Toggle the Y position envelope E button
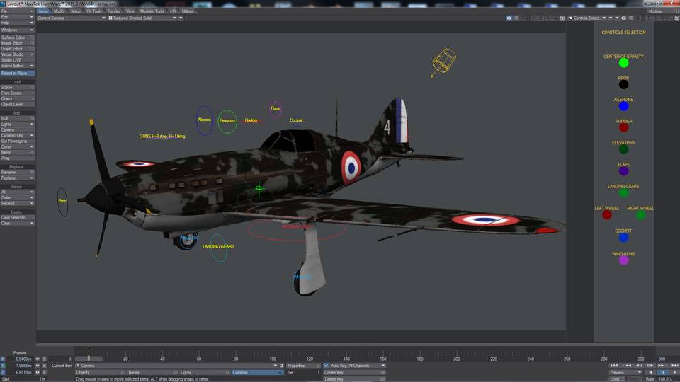Viewport: 680px width, 382px height. [x=44, y=366]
